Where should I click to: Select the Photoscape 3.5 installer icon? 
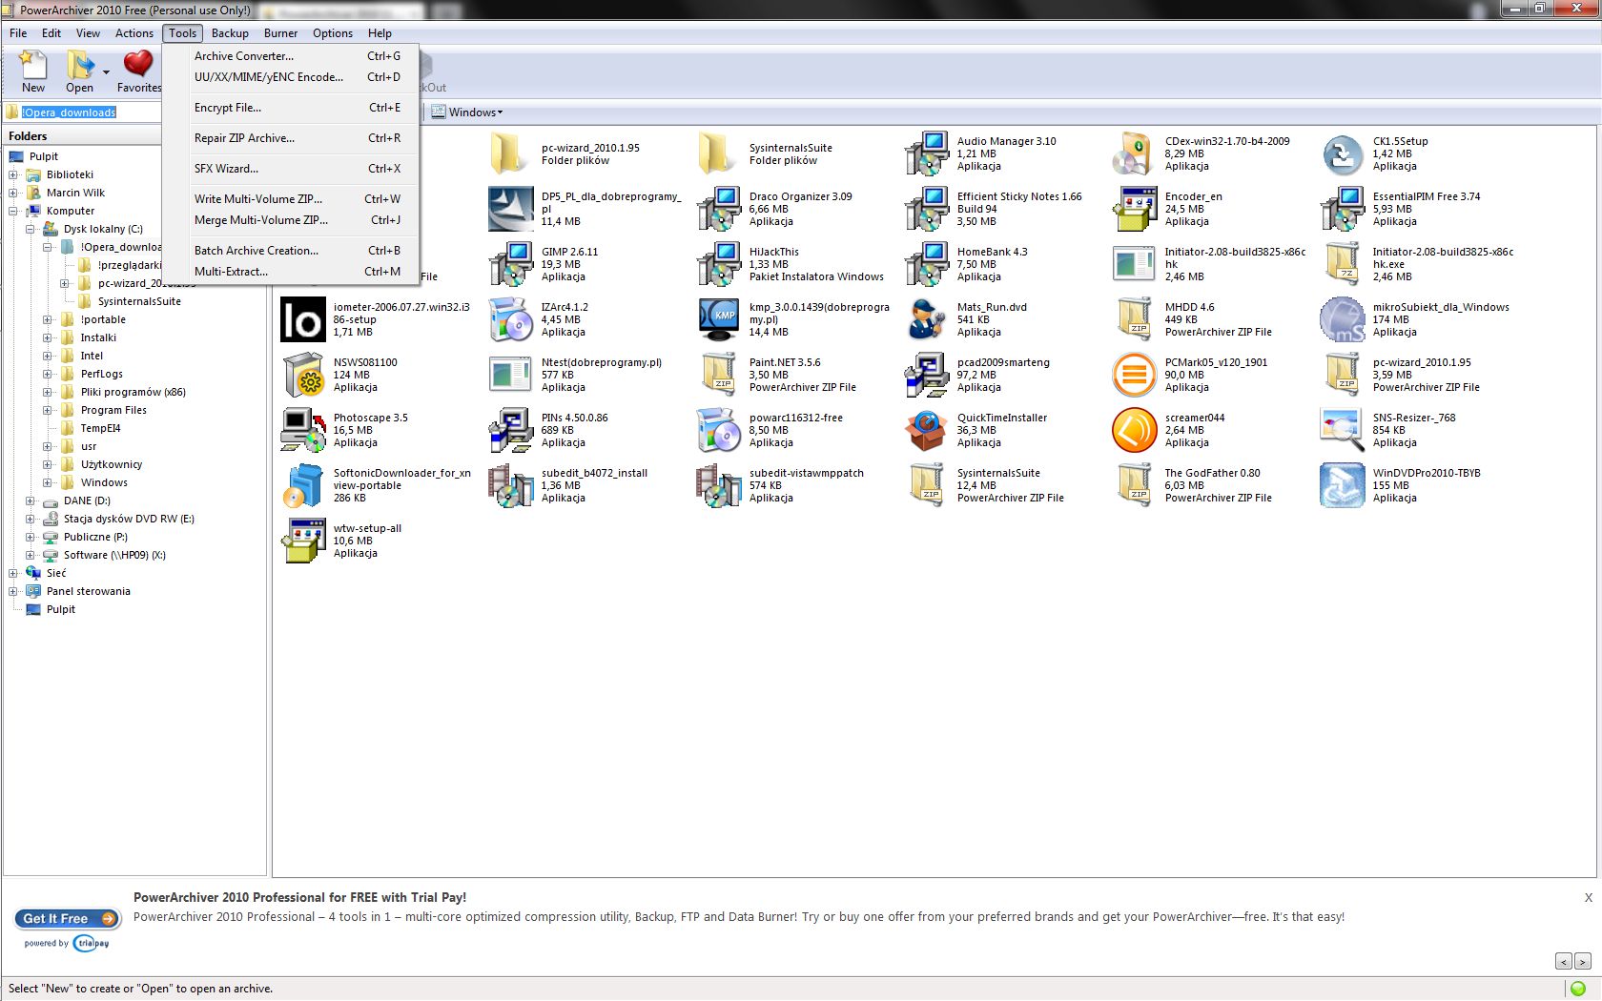tap(303, 430)
